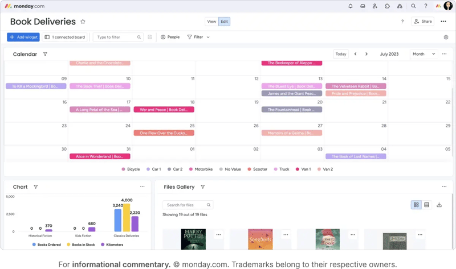
Task: Click the Add widget button
Action: point(23,37)
